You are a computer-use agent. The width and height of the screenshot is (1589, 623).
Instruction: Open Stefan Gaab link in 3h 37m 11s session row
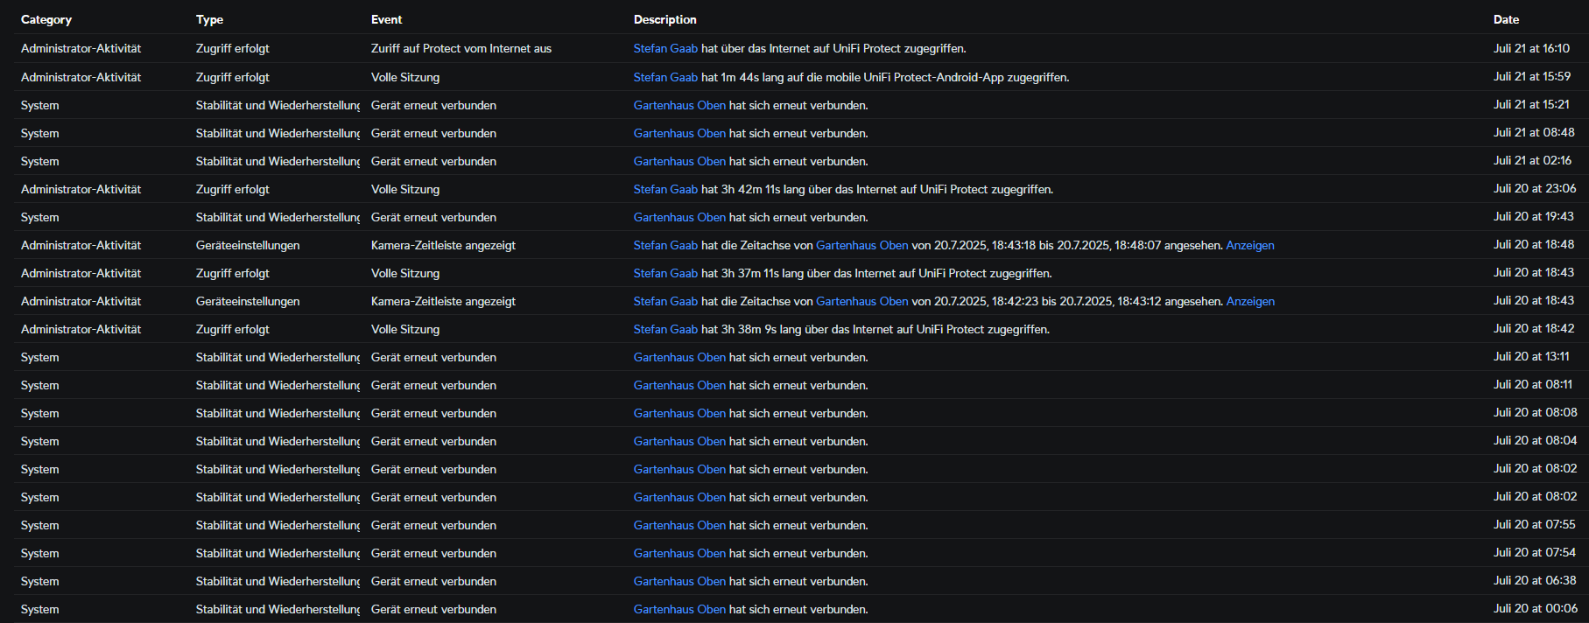click(x=665, y=273)
